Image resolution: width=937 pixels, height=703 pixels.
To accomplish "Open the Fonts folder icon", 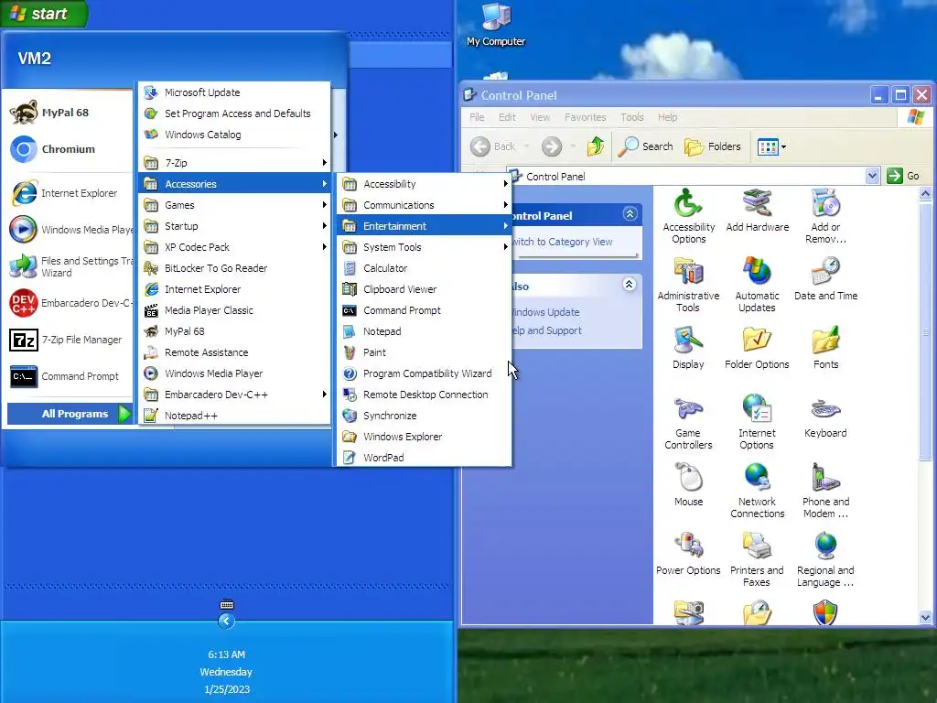I will point(825,348).
